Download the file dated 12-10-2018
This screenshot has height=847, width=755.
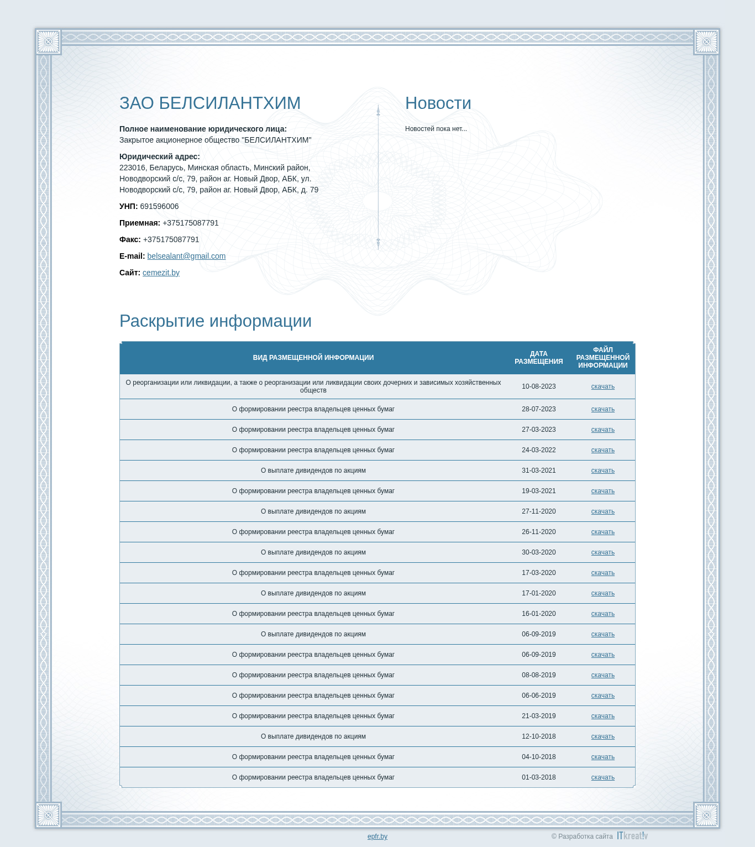pyautogui.click(x=602, y=736)
